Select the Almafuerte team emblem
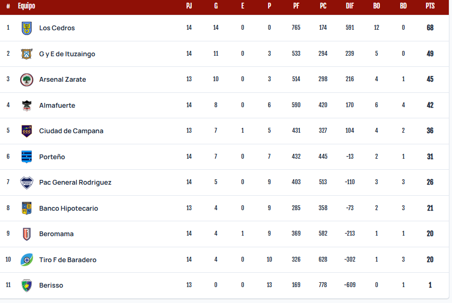Image resolution: width=452 pixels, height=303 pixels. pyautogui.click(x=26, y=106)
